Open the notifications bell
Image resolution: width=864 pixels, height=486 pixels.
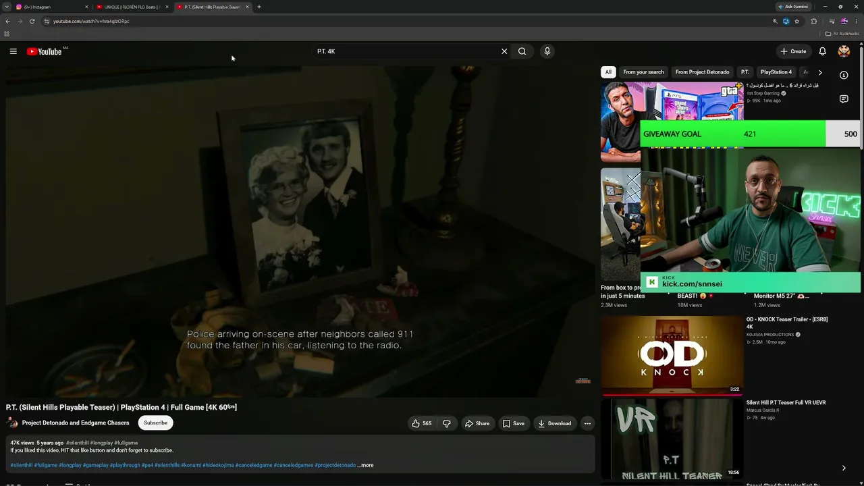(822, 51)
